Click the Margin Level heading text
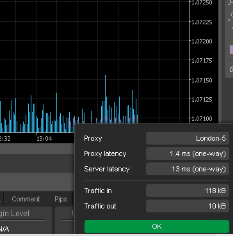Viewport: 235px width, 236px height. pyautogui.click(x=14, y=214)
